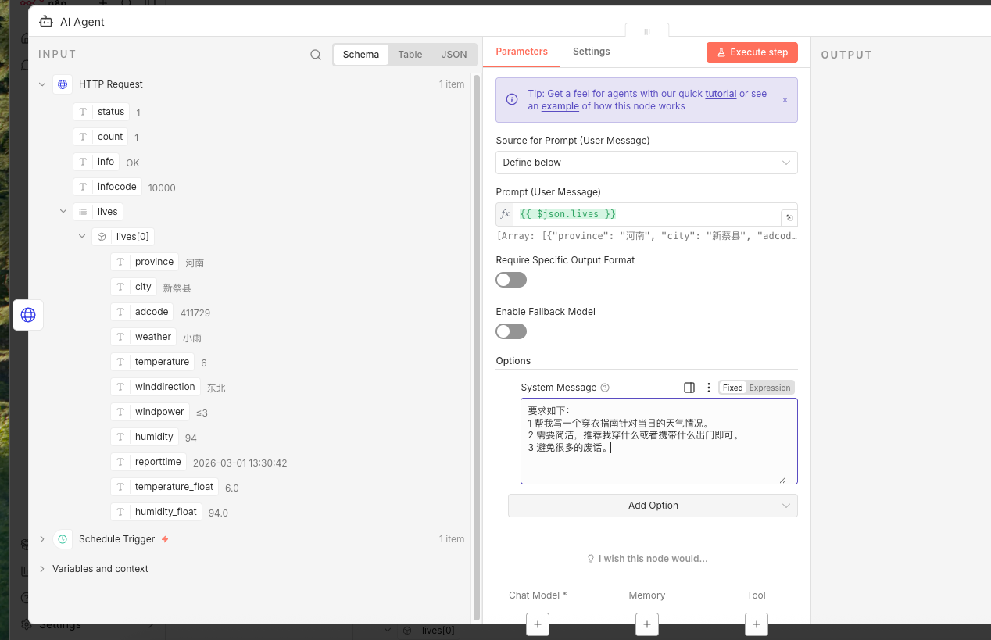
Task: Select Expression mode for System Message
Action: [770, 388]
